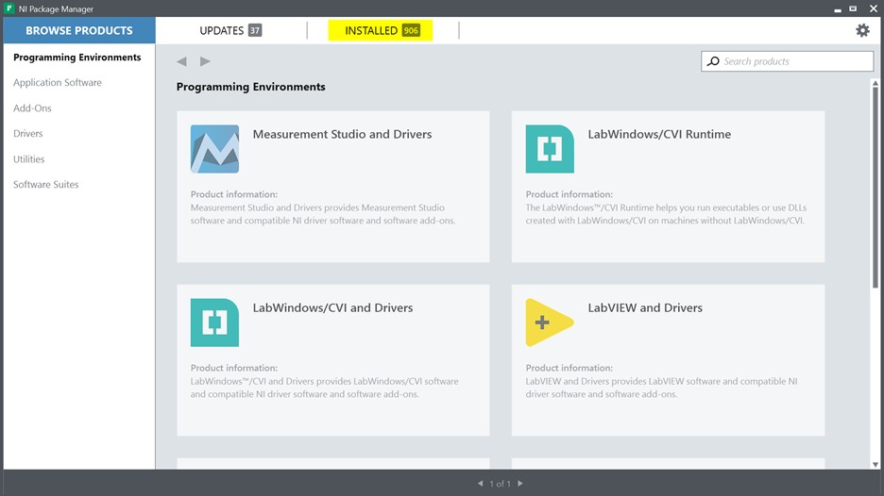Click the LabWindows/CVI and Drivers icon

click(214, 322)
